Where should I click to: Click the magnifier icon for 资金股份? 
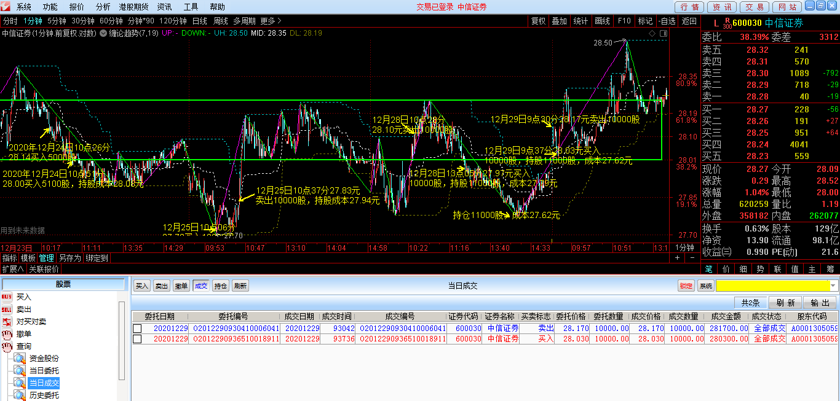pos(21,359)
